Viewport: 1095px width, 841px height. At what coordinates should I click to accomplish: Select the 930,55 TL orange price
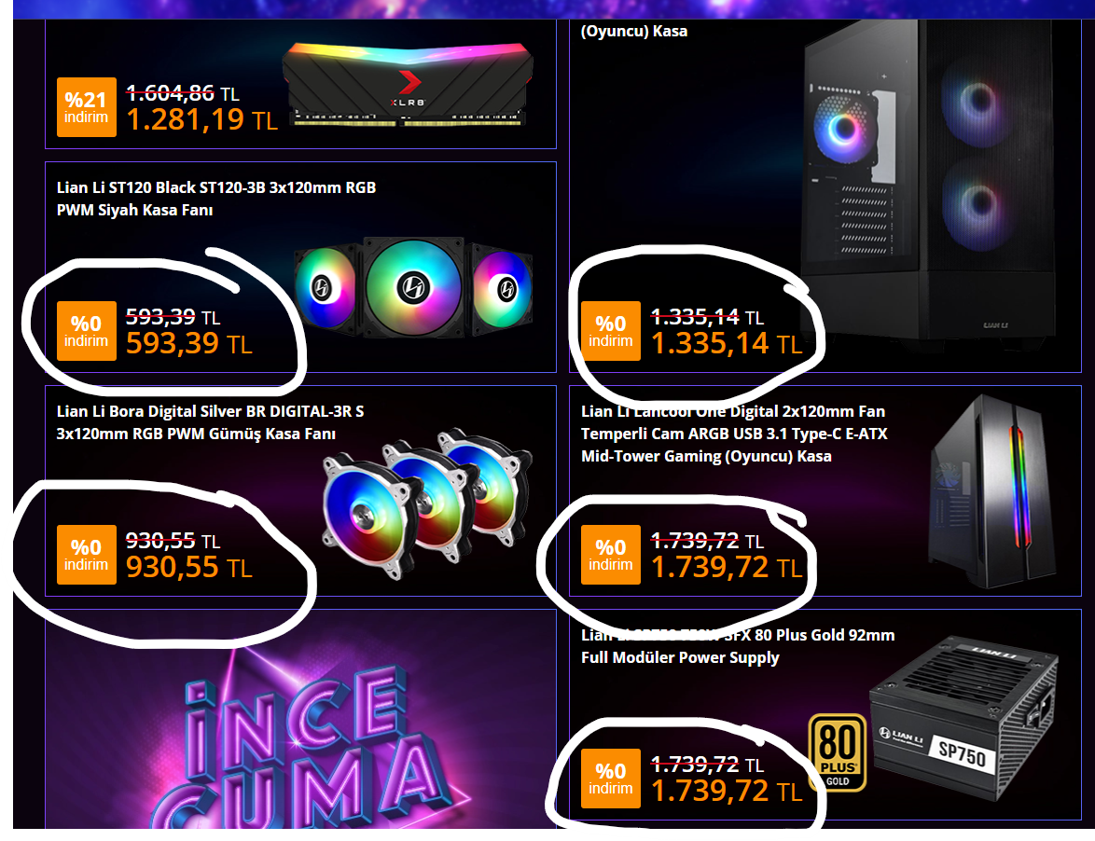(x=188, y=568)
